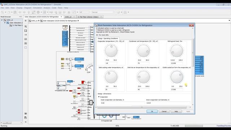
Task: Adjust the Condenser unit temperature knob
Action: (143, 51)
